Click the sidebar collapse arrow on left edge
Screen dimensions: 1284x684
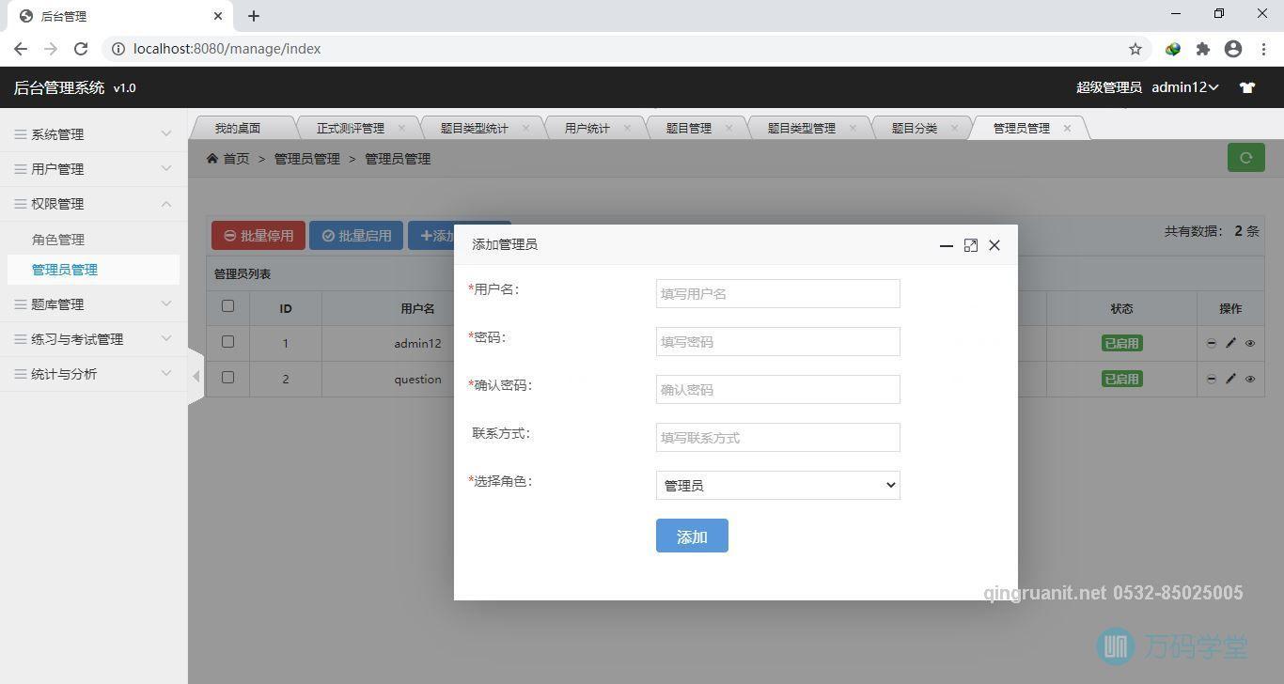(196, 375)
